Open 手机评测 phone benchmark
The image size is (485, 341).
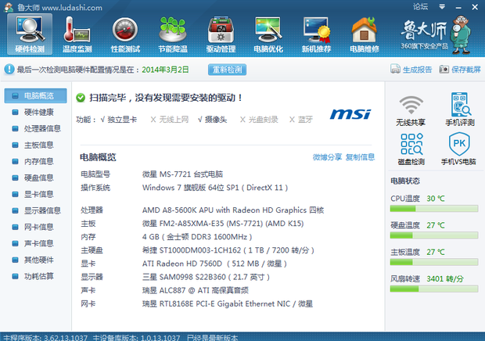[x=459, y=110]
